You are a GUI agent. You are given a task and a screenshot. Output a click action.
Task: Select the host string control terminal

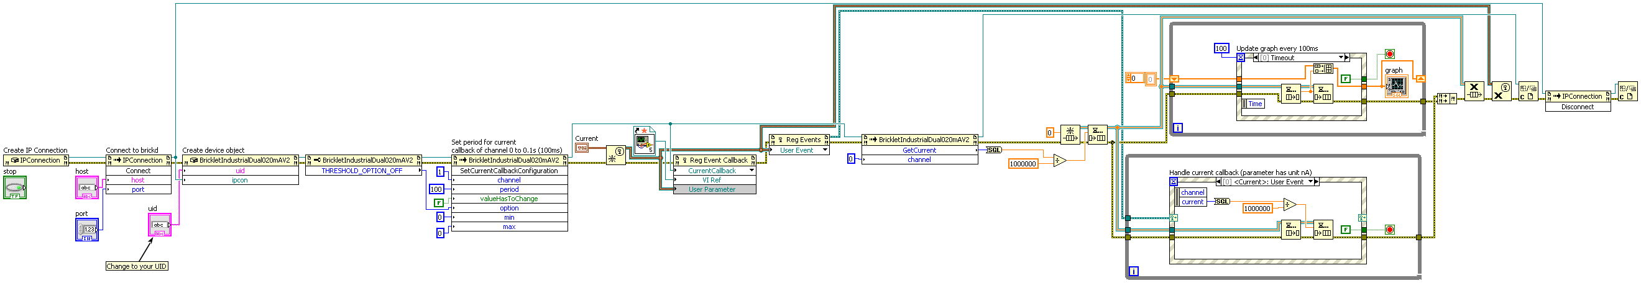click(x=86, y=187)
